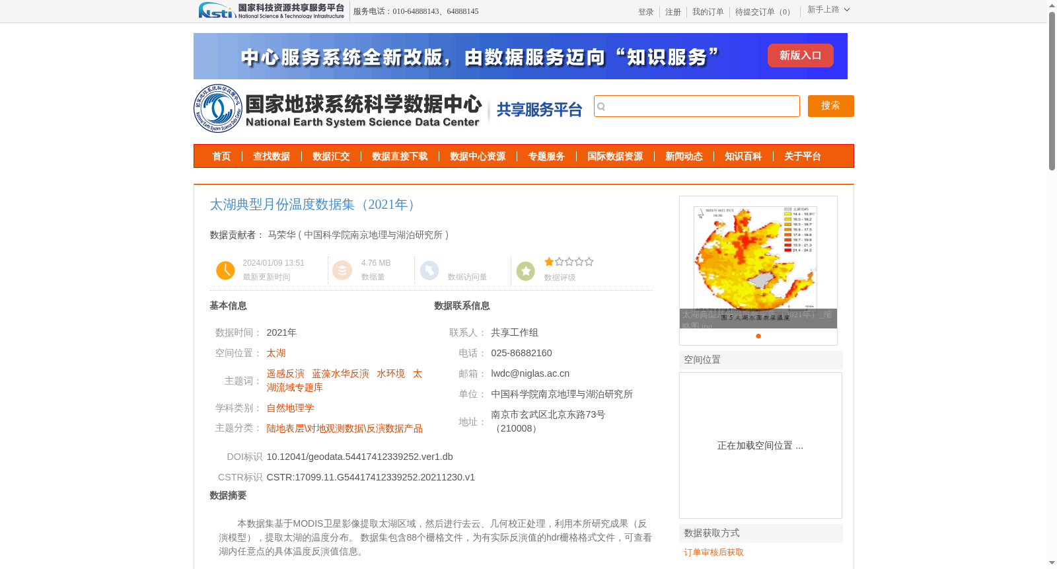The image size is (1057, 569).
Task: Open the 专题服务 menu item
Action: coord(546,157)
